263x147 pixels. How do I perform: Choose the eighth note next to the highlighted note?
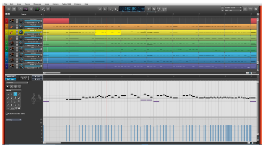pos(19,94)
